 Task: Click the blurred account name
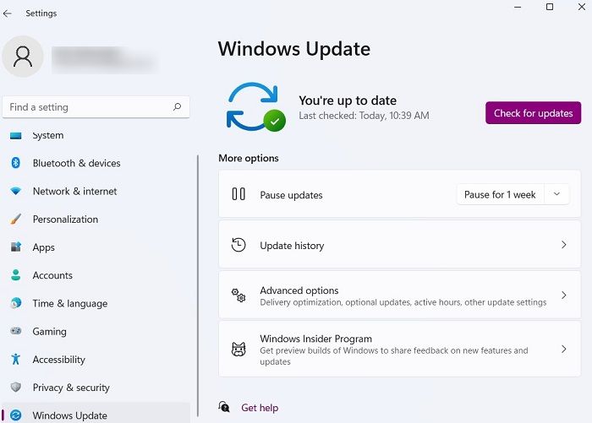coord(105,59)
